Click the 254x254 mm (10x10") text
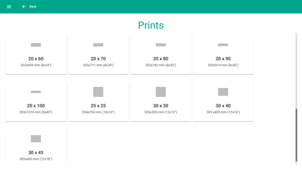Screen dimensions: 302x174 point(98,112)
